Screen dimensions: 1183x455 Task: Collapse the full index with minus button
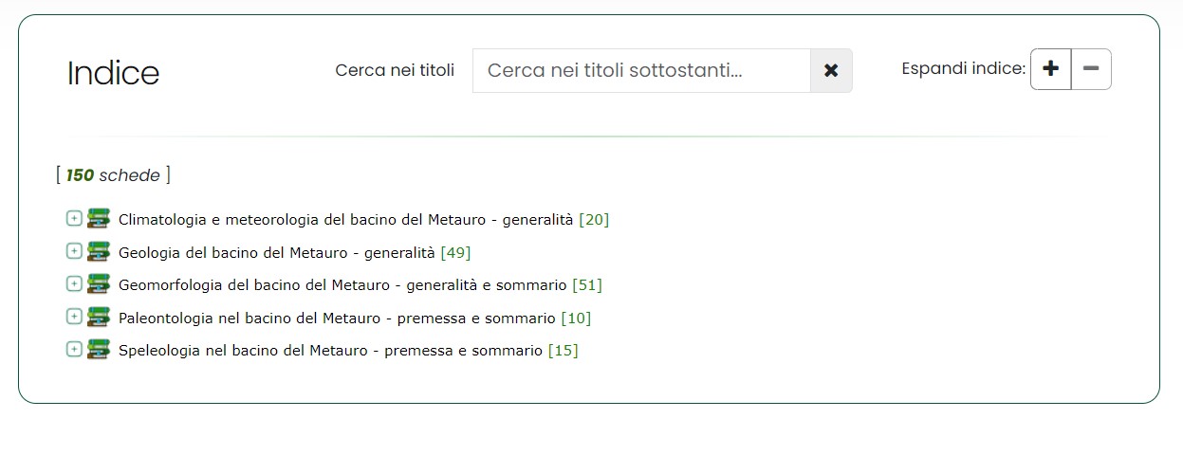(x=1091, y=69)
